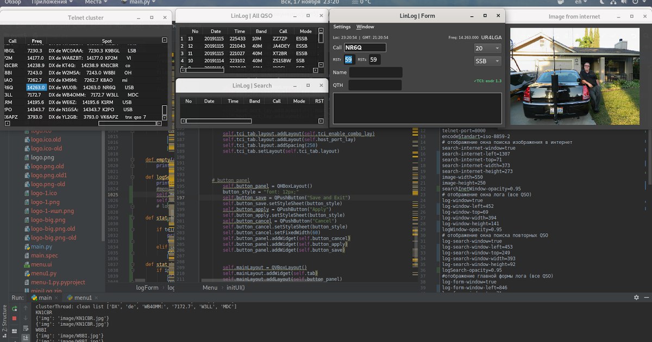
Task: Click the Run panel settings gear icon
Action: [636, 297]
